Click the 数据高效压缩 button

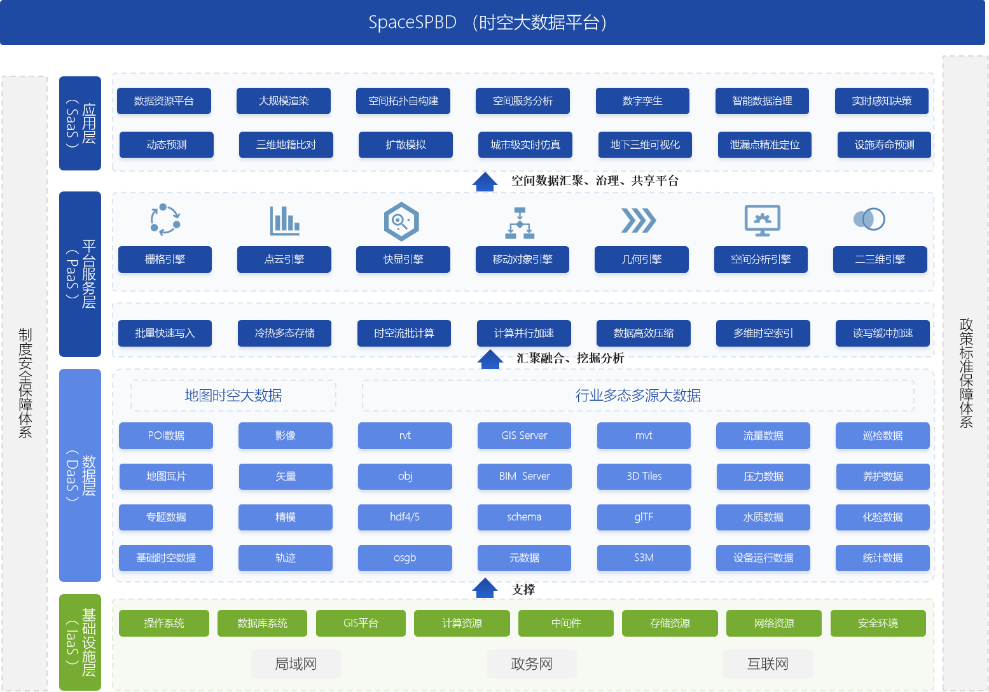[644, 333]
